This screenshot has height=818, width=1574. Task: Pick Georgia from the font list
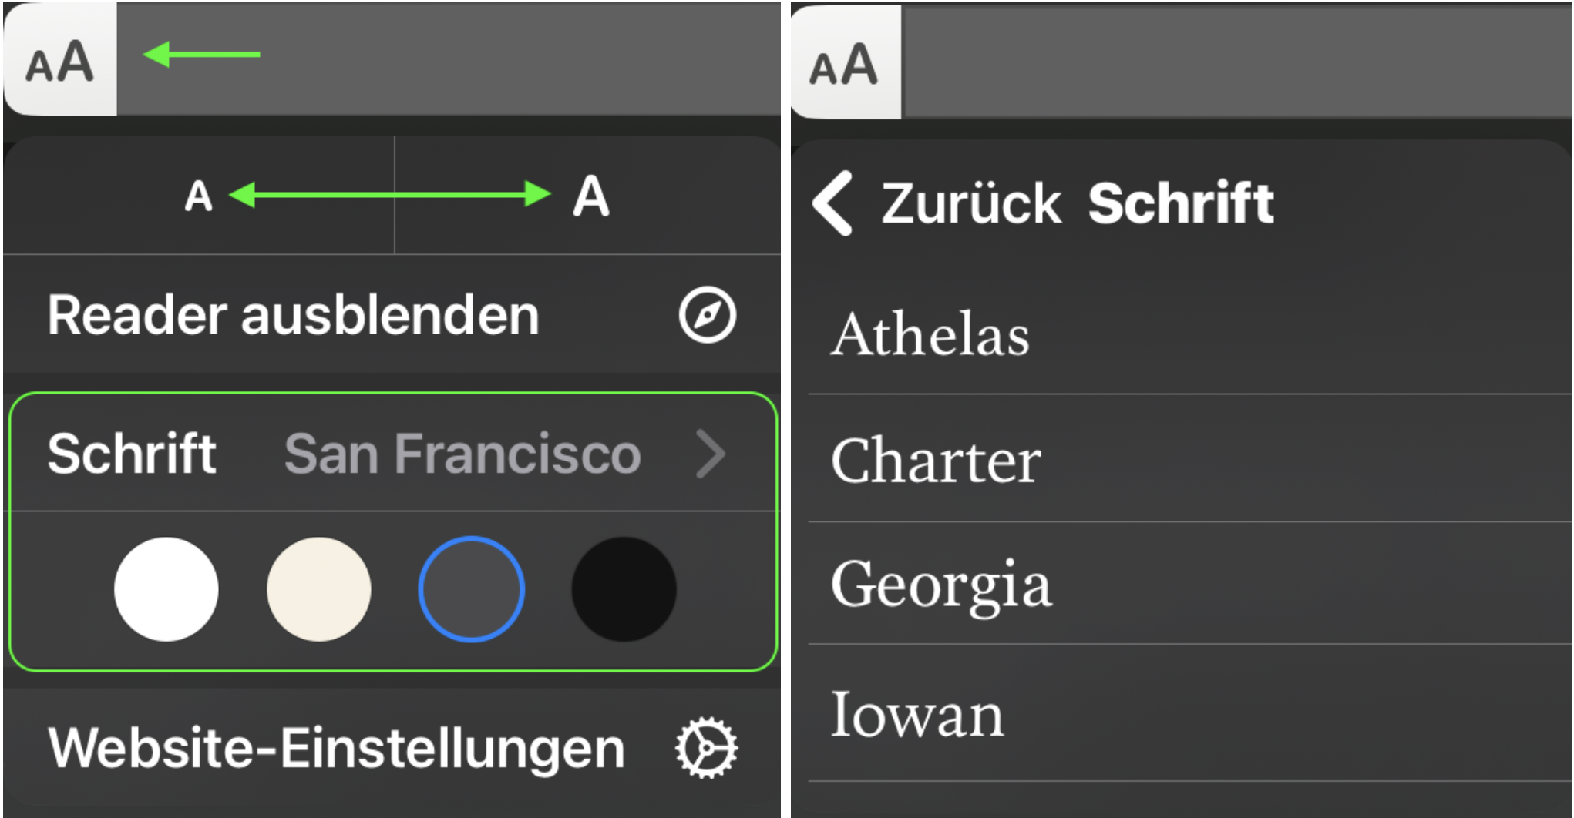(x=940, y=584)
